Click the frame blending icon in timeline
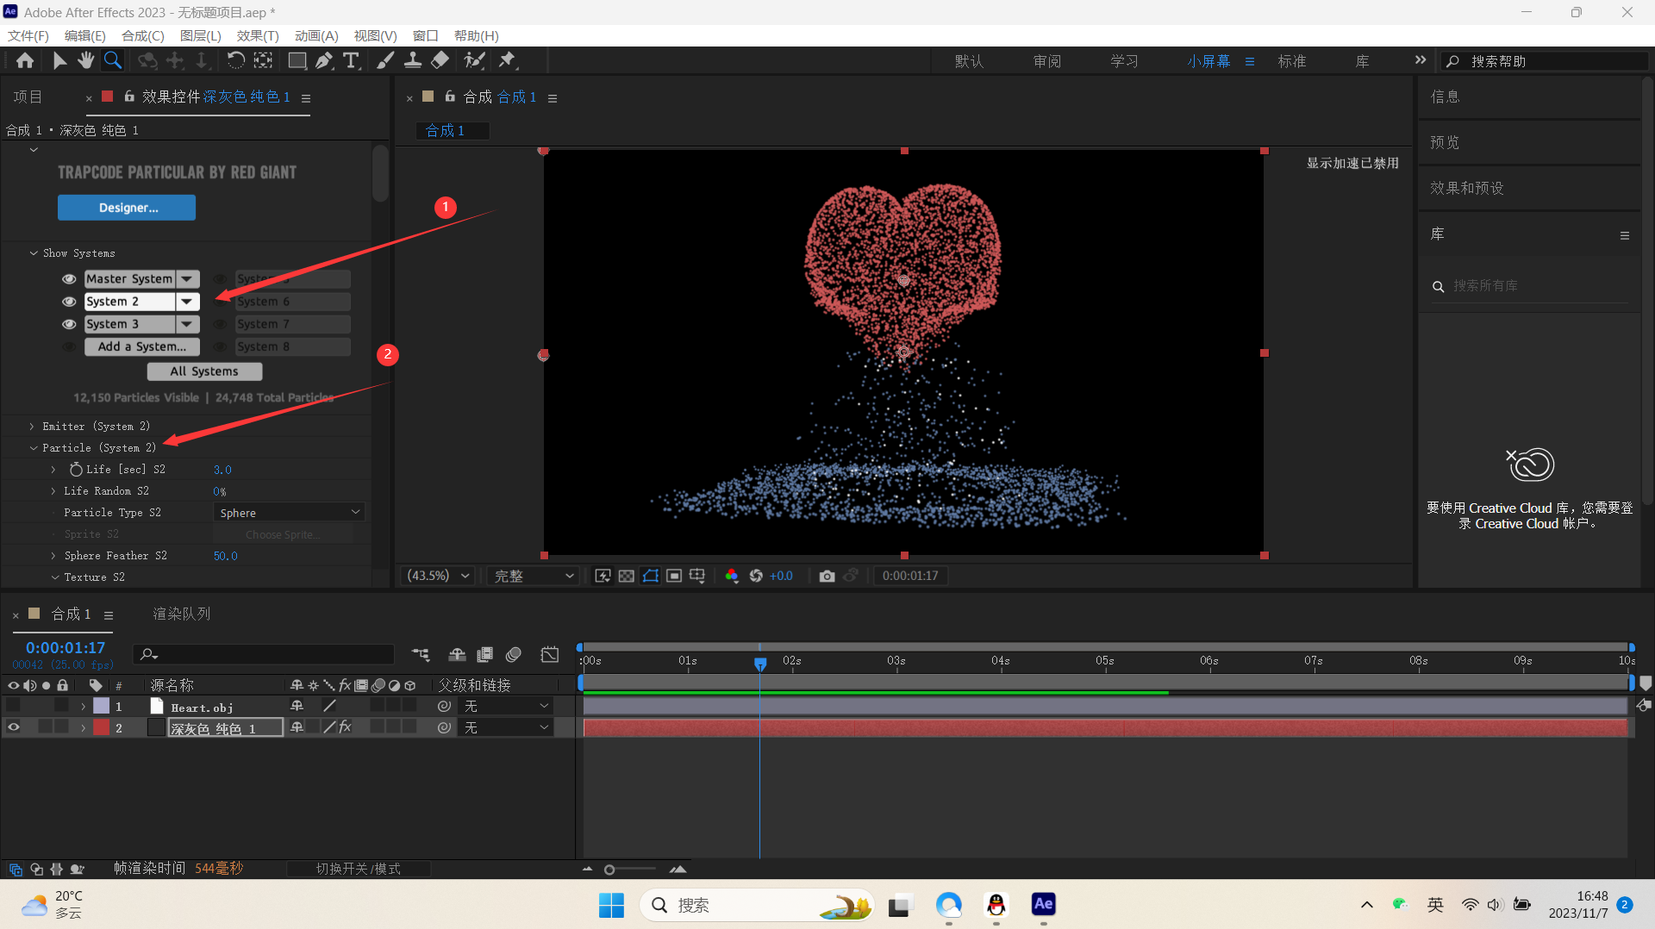The image size is (1655, 929). click(485, 655)
